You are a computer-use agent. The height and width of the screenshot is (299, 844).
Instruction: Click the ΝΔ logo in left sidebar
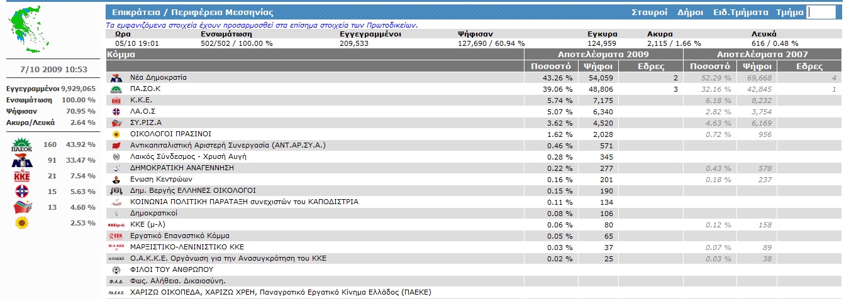[x=22, y=161]
